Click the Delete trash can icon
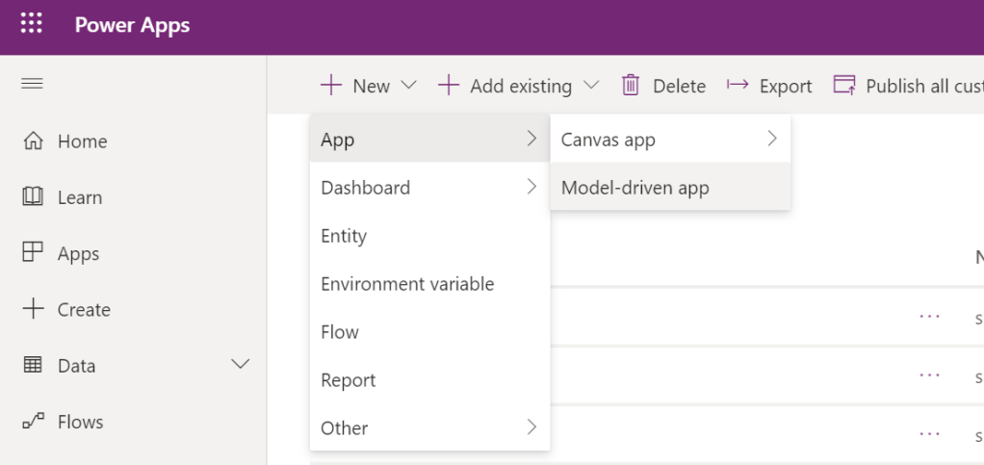984x465 pixels. pyautogui.click(x=631, y=86)
